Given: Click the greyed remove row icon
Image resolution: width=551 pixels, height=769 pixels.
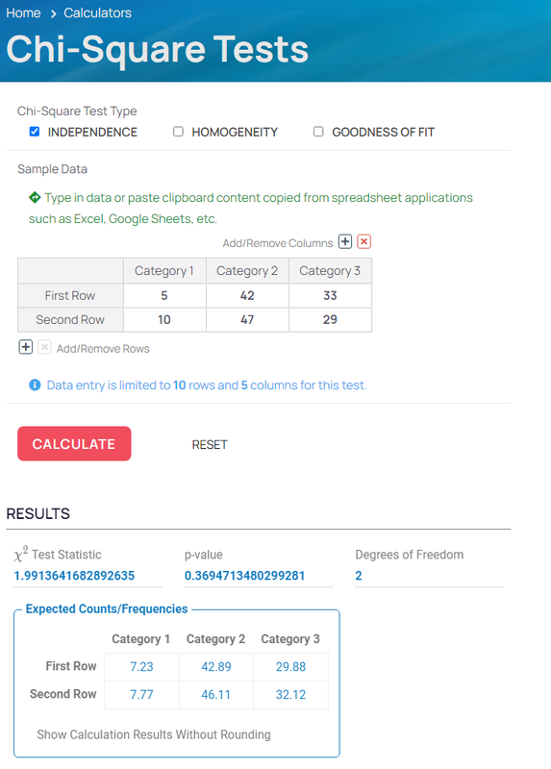Looking at the screenshot, I should pos(44,347).
